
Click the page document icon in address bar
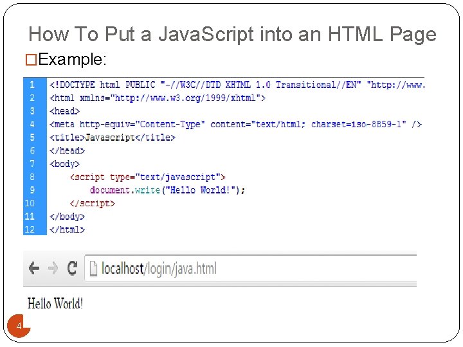(x=93, y=269)
